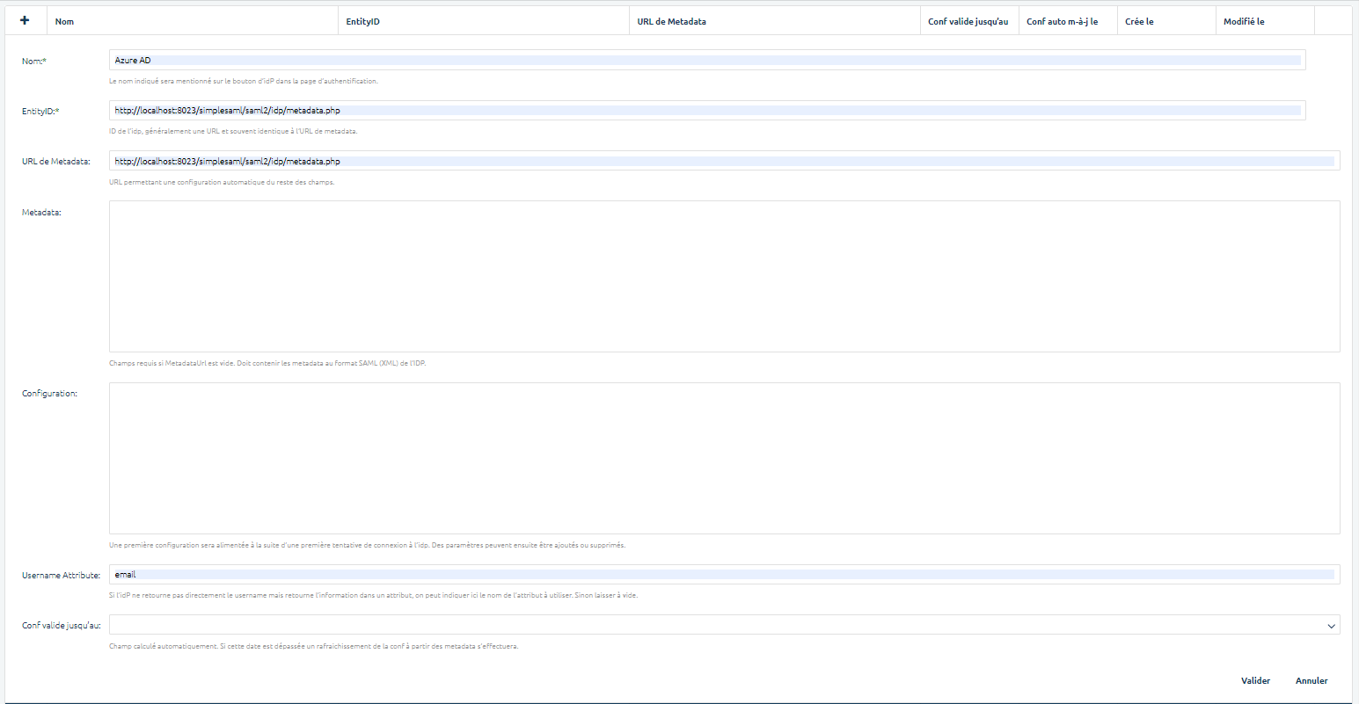Sort by the Nom column header
Image resolution: width=1359 pixels, height=704 pixels.
coord(64,21)
